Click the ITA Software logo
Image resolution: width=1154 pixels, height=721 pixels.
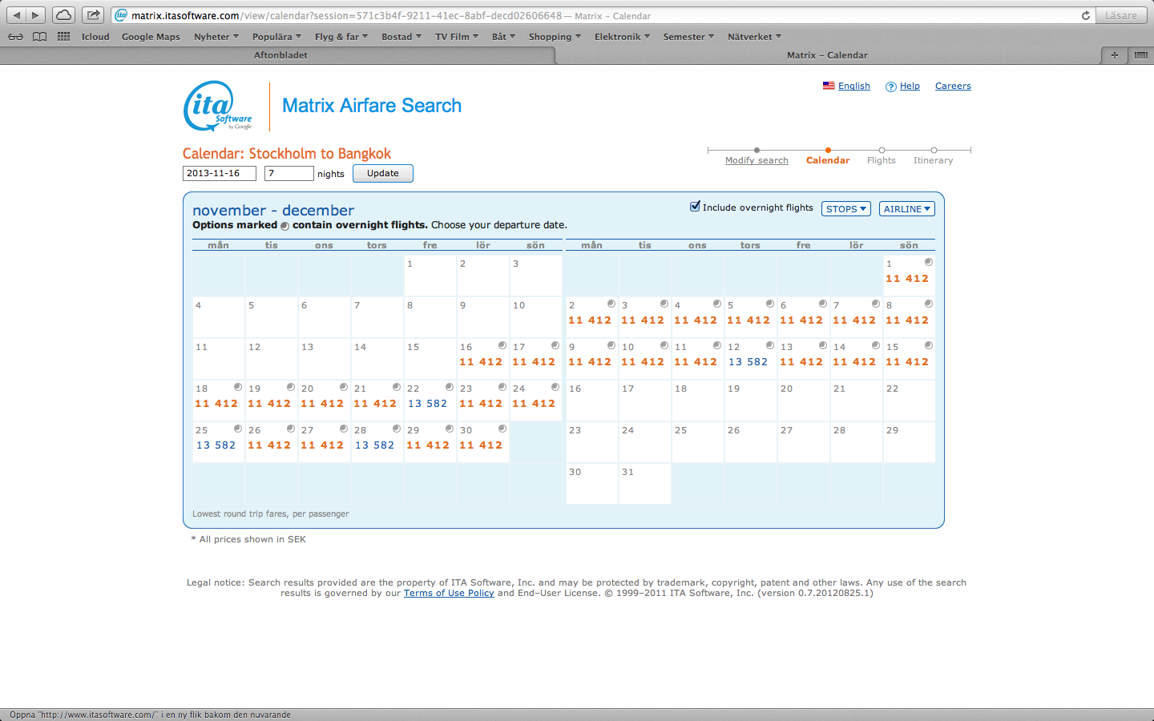pyautogui.click(x=217, y=106)
